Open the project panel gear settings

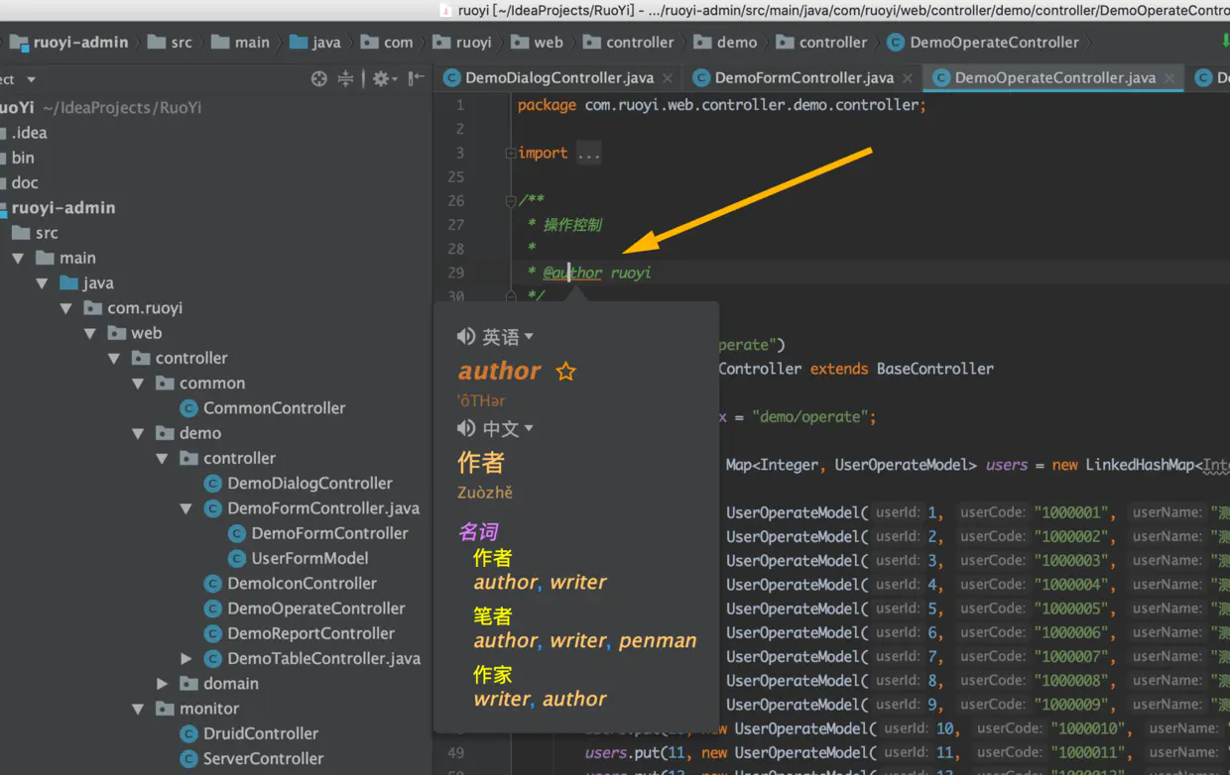pos(381,78)
